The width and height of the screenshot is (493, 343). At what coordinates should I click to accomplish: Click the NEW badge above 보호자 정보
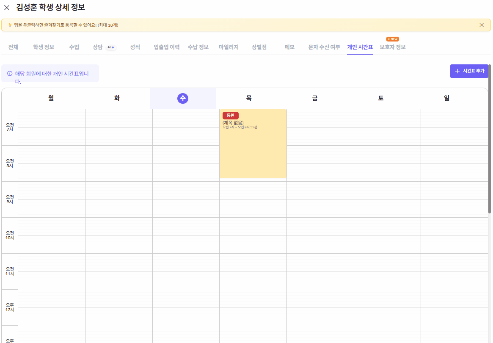392,39
